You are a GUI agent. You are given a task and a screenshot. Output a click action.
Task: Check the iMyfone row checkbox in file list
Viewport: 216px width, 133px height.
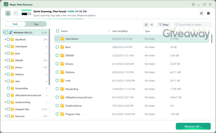pyautogui.click(x=57, y=72)
